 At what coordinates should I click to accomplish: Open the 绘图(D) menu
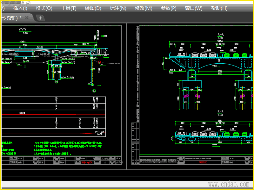click(93, 8)
